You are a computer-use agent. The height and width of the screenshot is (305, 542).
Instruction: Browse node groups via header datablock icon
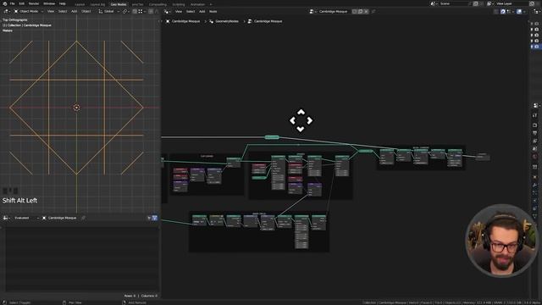[312, 11]
